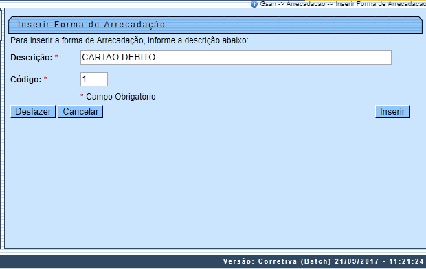Click the Código input field
The image size is (426, 269).
(94, 80)
